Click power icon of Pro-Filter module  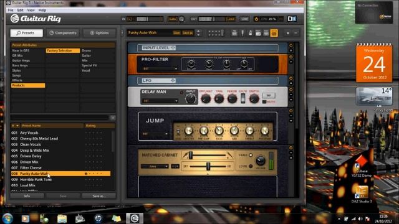[291, 57]
